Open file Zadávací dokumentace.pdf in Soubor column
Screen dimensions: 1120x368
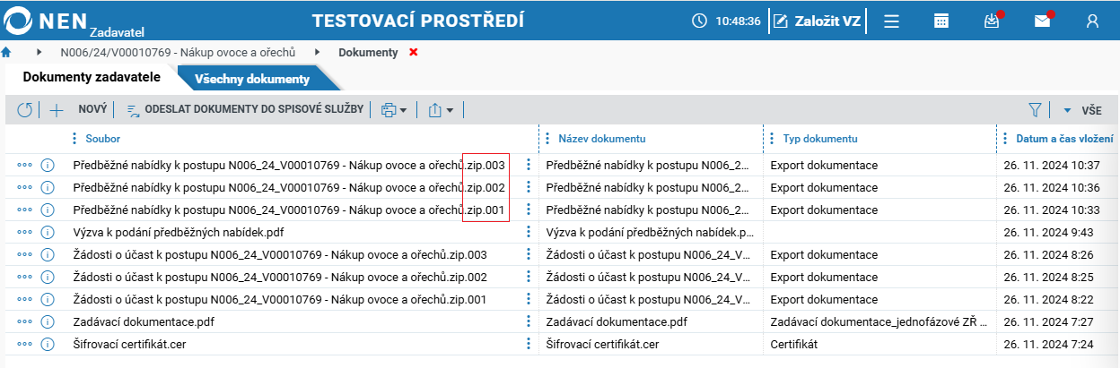pos(144,321)
